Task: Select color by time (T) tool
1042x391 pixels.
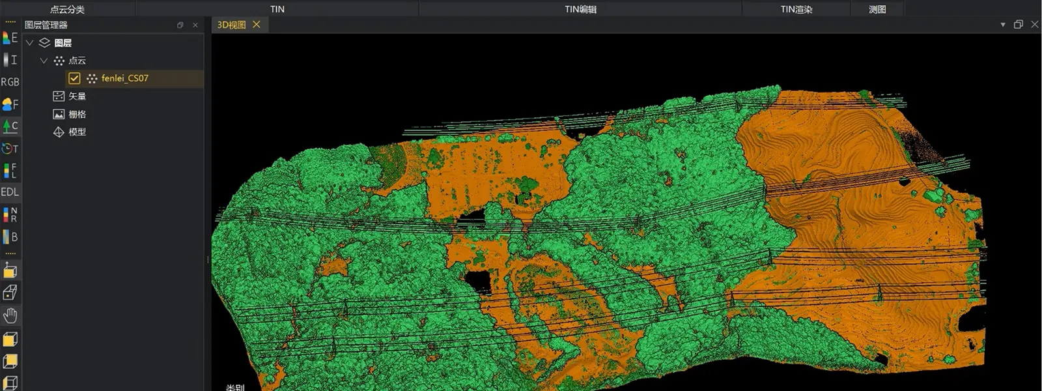Action: [10, 149]
